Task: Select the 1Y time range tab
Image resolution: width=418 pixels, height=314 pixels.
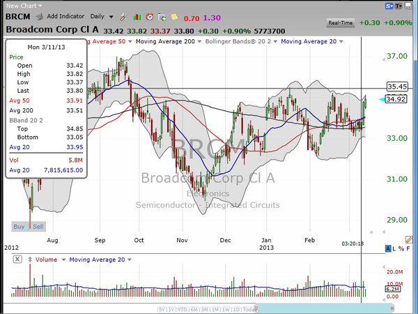Action: point(171,310)
